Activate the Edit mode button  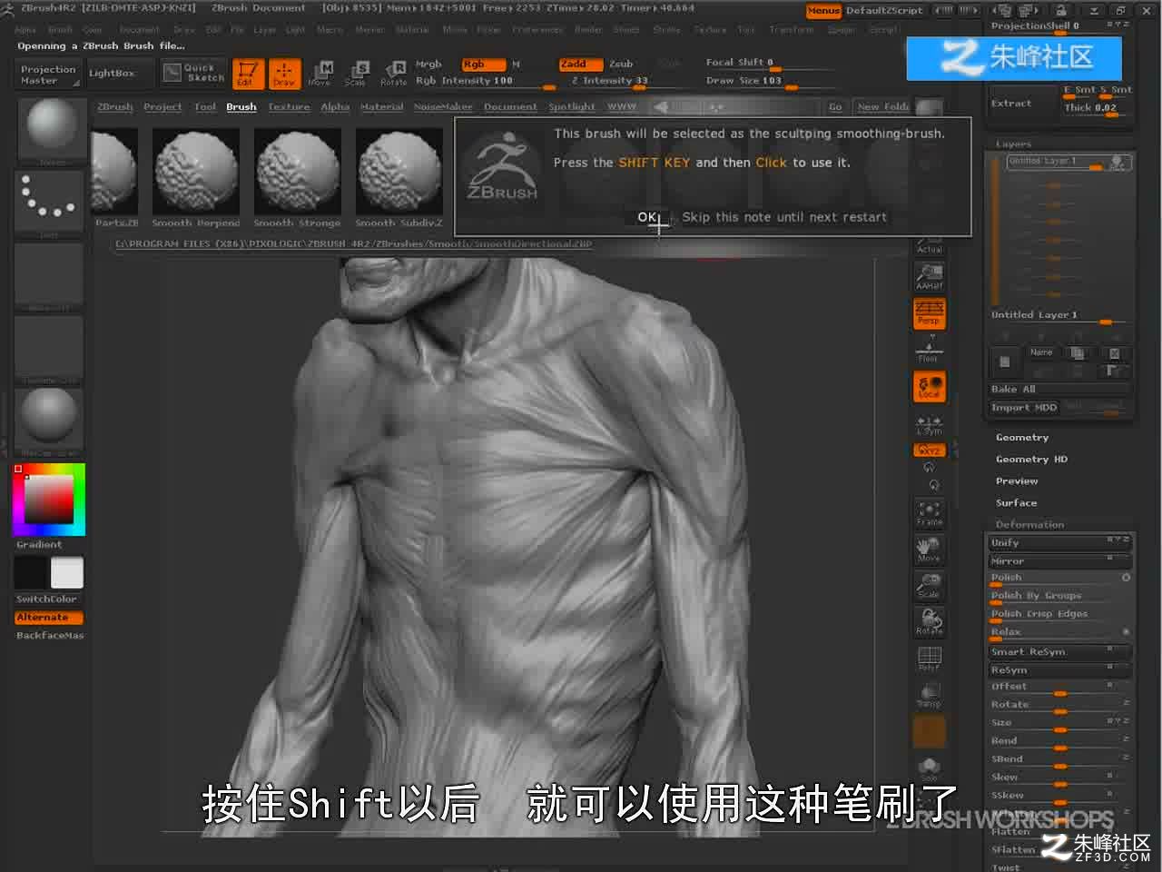tap(247, 74)
